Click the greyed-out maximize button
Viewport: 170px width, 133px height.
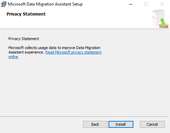pos(146,4)
